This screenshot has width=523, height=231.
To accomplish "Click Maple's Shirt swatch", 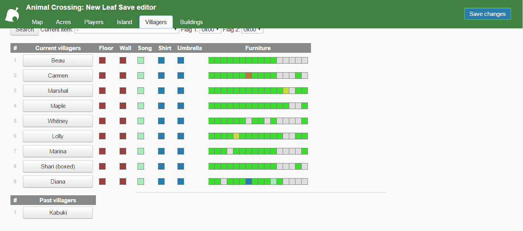I will point(162,106).
